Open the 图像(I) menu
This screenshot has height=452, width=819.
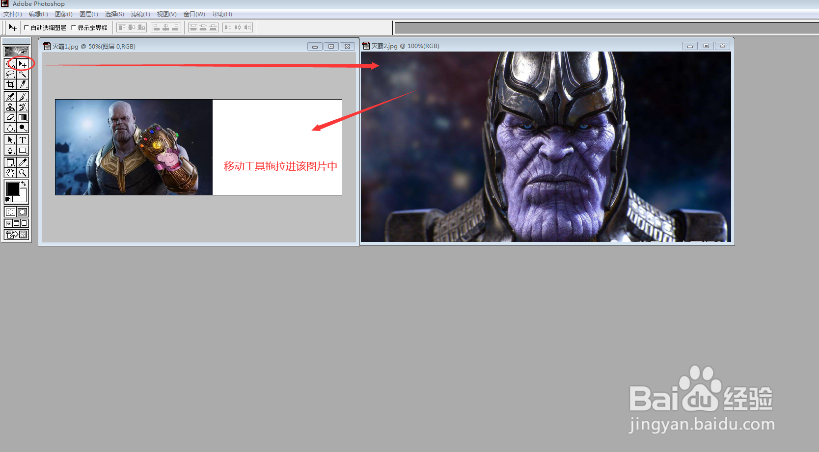click(64, 14)
